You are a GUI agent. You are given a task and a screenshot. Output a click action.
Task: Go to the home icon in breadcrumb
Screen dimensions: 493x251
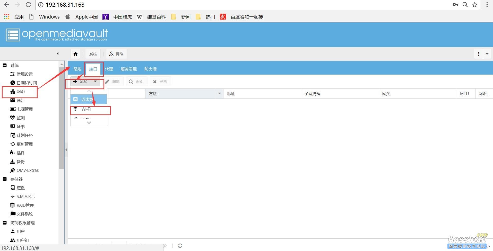(x=75, y=54)
